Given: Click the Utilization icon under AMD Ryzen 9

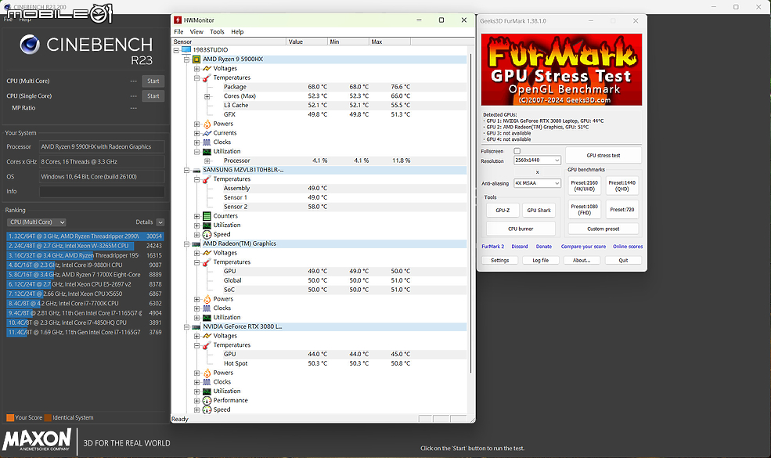Looking at the screenshot, I should click(207, 152).
